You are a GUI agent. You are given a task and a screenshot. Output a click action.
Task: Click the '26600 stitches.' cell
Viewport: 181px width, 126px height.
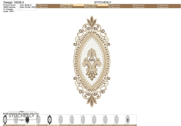(x=11, y=7)
